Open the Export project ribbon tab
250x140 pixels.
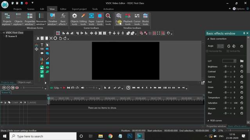point(79,9)
